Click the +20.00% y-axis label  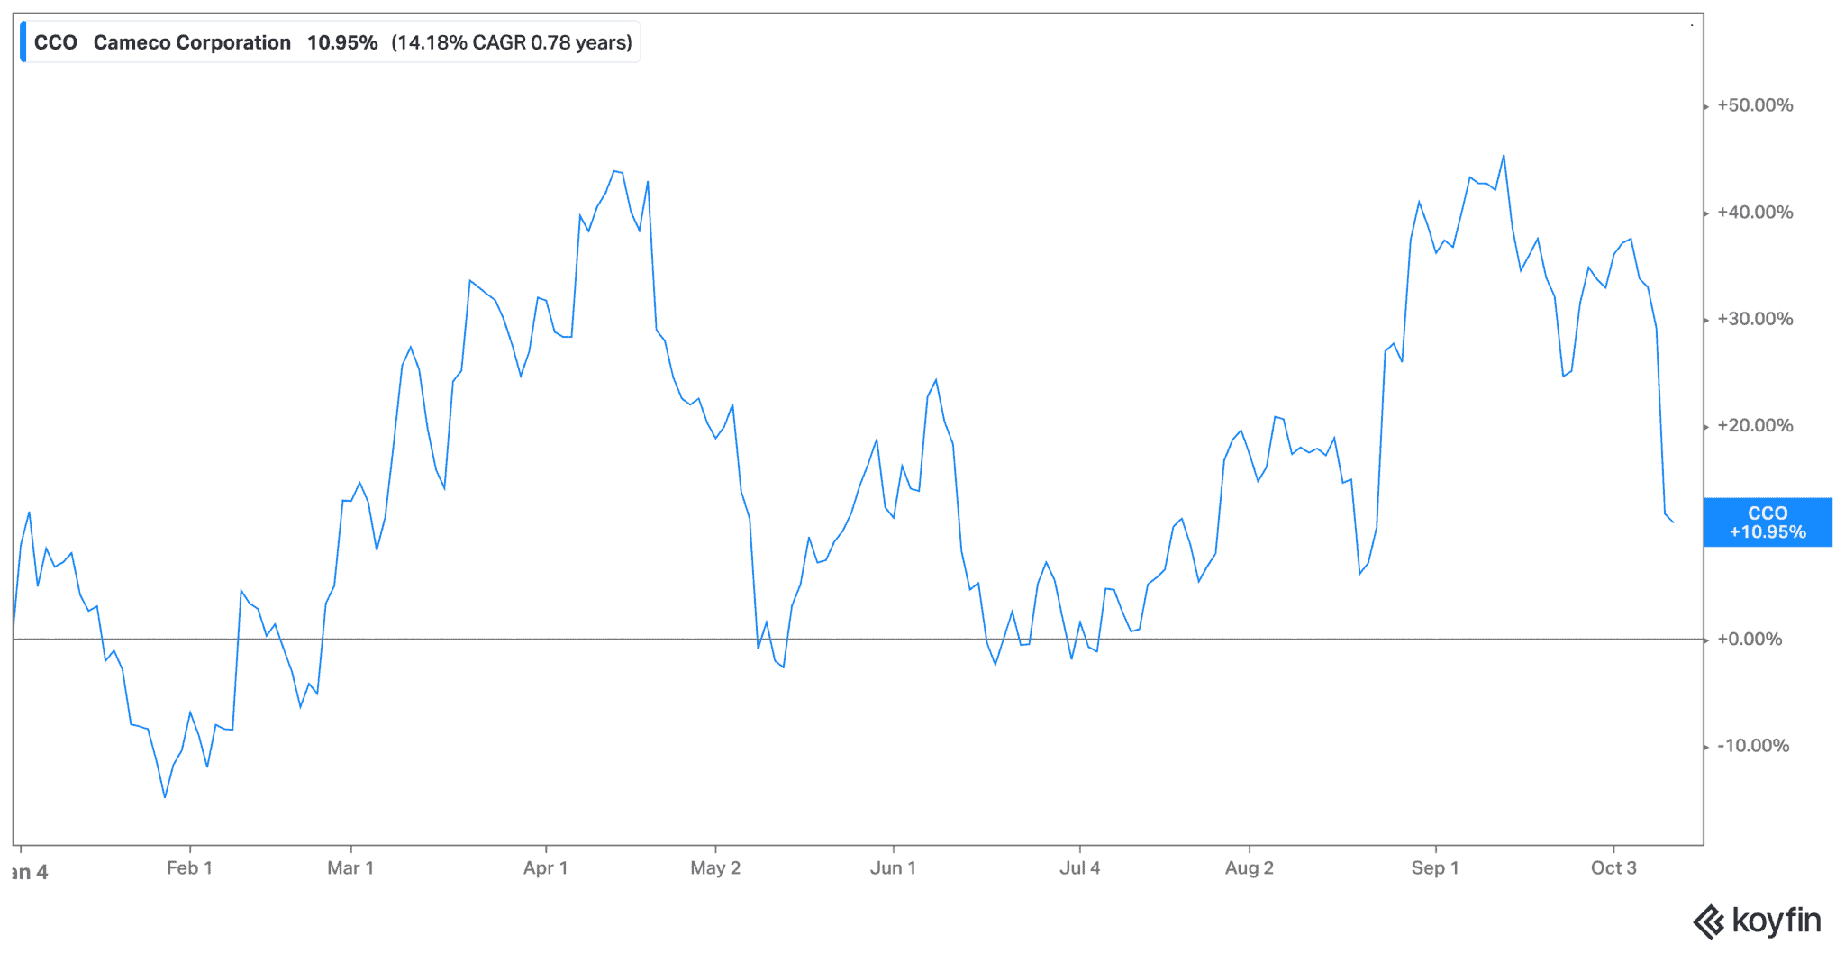click(x=1755, y=425)
